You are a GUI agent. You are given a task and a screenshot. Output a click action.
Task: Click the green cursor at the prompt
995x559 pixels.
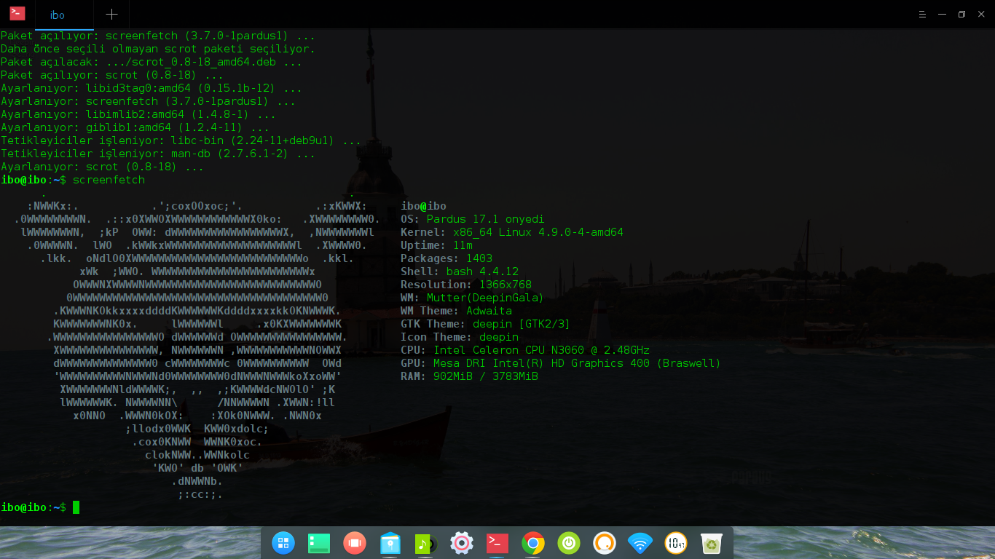point(76,507)
